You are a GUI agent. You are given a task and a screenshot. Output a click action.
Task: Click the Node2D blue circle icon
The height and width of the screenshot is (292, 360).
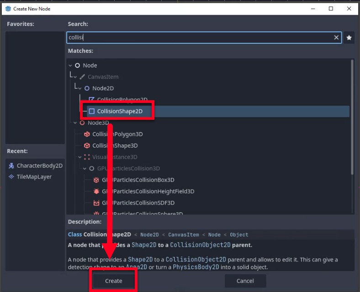coord(87,88)
